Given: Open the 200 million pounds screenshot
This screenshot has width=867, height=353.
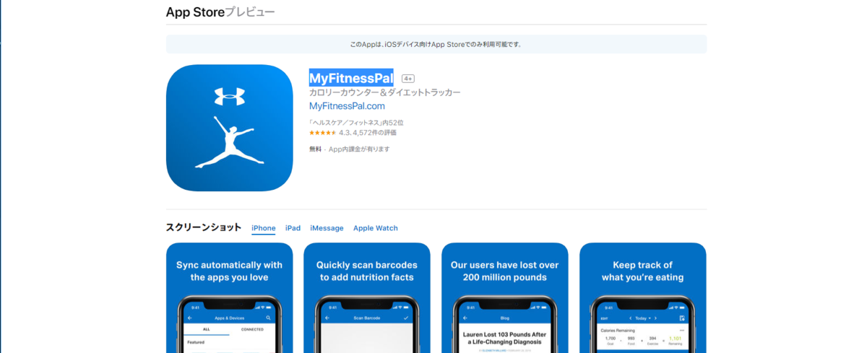Looking at the screenshot, I should [x=504, y=297].
